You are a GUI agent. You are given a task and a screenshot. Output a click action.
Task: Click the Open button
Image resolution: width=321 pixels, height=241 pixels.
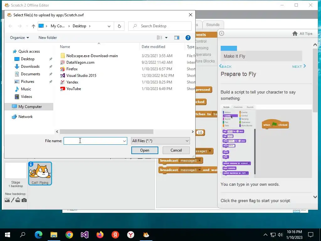pyautogui.click(x=145, y=150)
